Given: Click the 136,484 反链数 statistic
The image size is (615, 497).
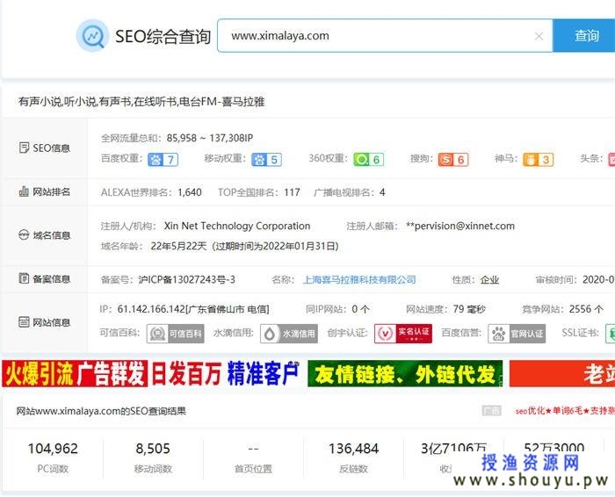Looking at the screenshot, I should pyautogui.click(x=353, y=457).
